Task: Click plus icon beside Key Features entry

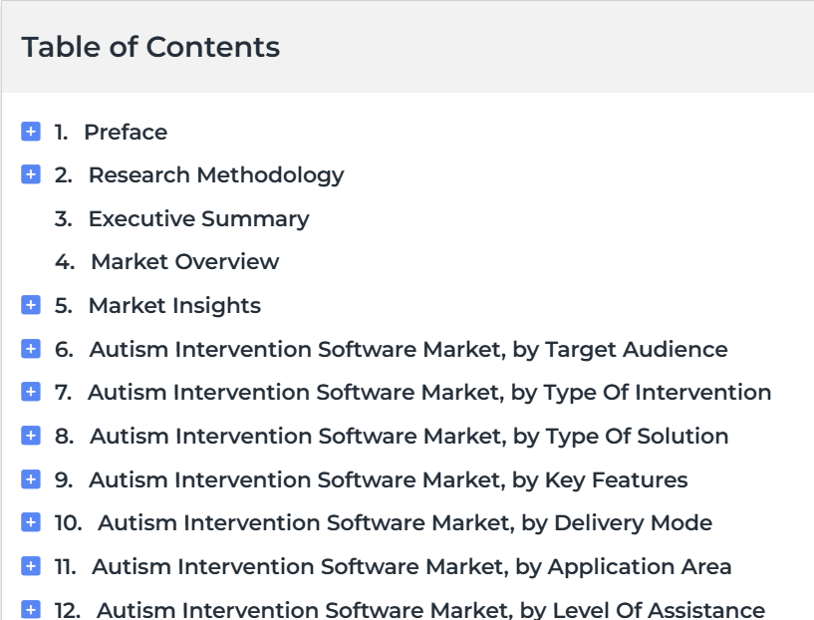Action: pos(31,478)
